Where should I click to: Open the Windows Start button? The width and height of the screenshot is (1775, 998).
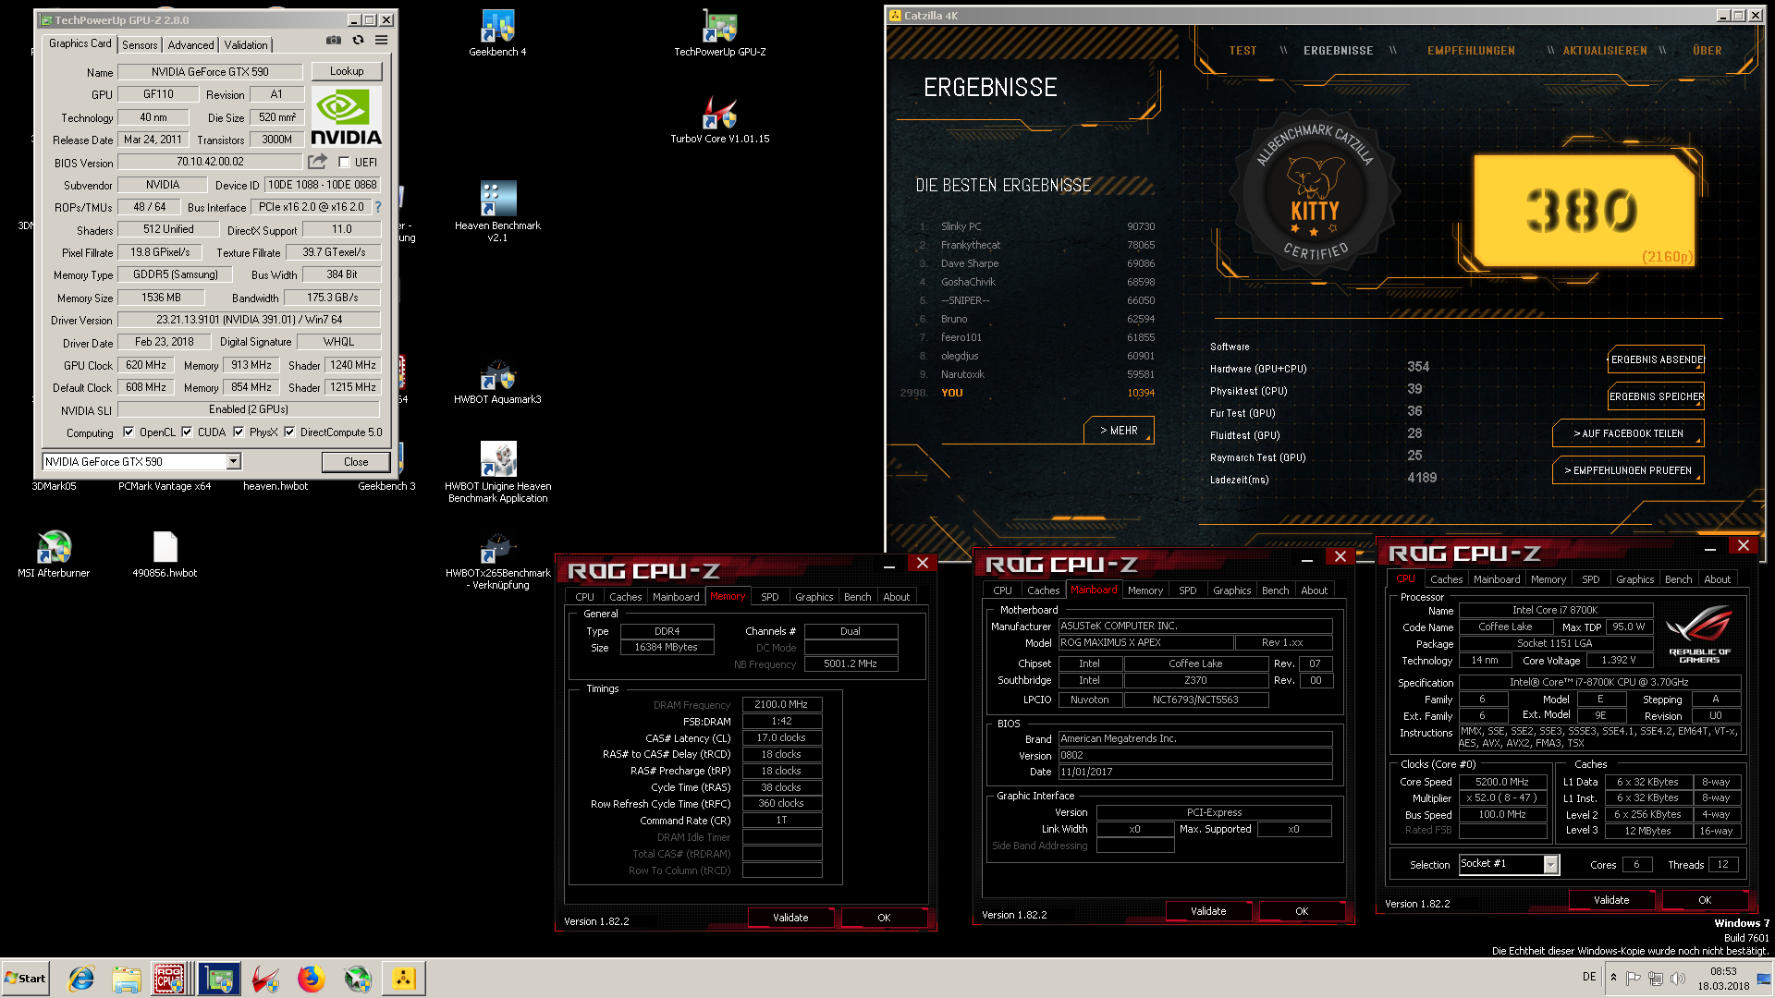(25, 979)
